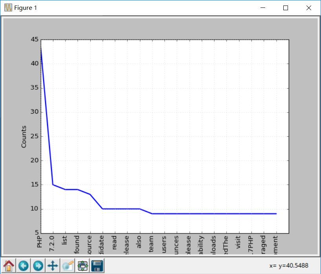Toggle zoom mode on in the toolbar
Screen dimensions: 321x274
(67, 265)
